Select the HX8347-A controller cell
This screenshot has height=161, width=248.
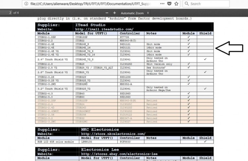point(131,119)
